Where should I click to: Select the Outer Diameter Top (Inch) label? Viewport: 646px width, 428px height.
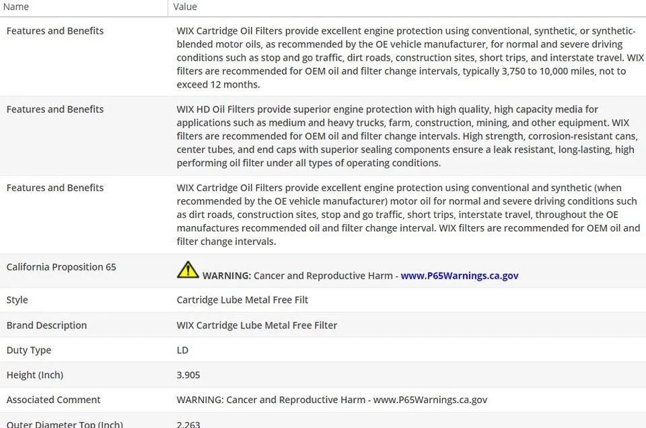point(65,424)
